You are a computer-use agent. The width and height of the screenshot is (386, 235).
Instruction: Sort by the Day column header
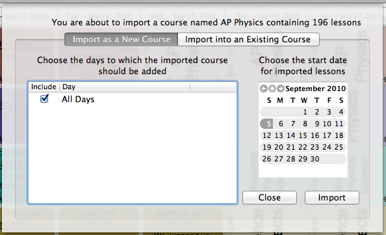125,87
